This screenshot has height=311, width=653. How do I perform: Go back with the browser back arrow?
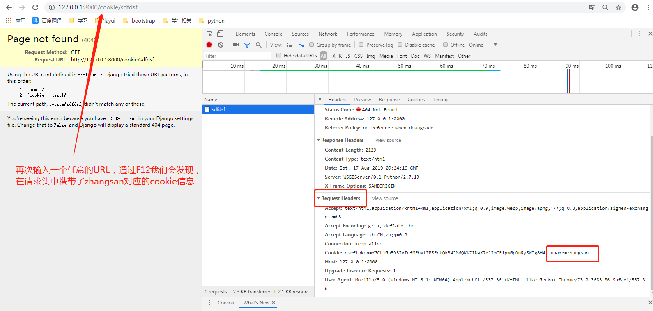pyautogui.click(x=9, y=7)
